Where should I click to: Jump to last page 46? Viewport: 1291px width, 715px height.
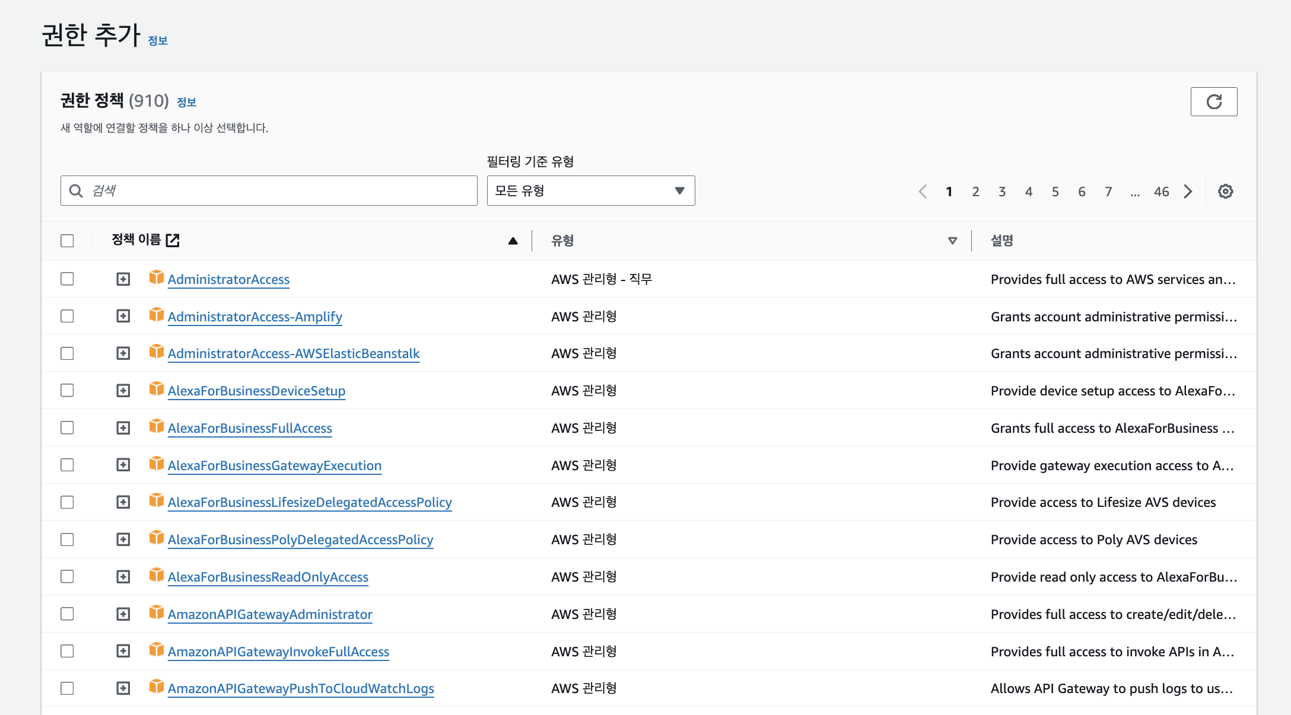[1161, 191]
